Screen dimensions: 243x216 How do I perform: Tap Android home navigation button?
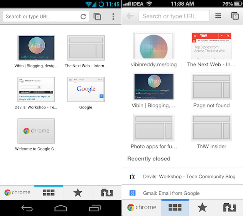point(61,208)
